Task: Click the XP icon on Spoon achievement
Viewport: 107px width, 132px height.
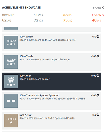Action: pos(98,95)
